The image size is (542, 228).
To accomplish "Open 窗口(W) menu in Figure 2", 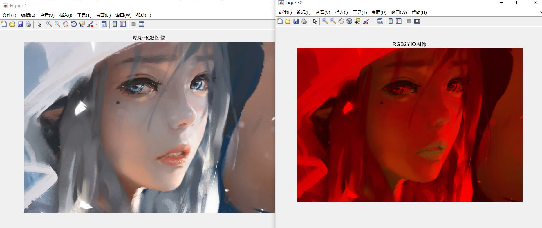I will [399, 12].
